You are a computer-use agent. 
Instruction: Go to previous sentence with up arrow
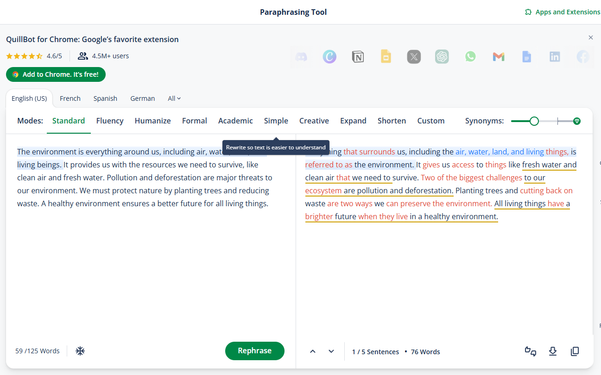click(x=313, y=351)
